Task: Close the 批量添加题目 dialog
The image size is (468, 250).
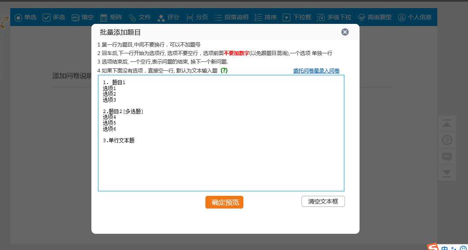Action: pyautogui.click(x=345, y=32)
